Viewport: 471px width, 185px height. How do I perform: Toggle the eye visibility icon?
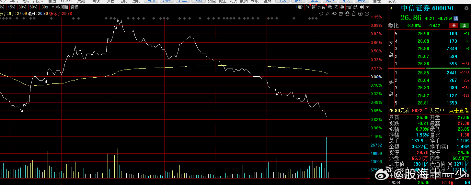[334, 14]
